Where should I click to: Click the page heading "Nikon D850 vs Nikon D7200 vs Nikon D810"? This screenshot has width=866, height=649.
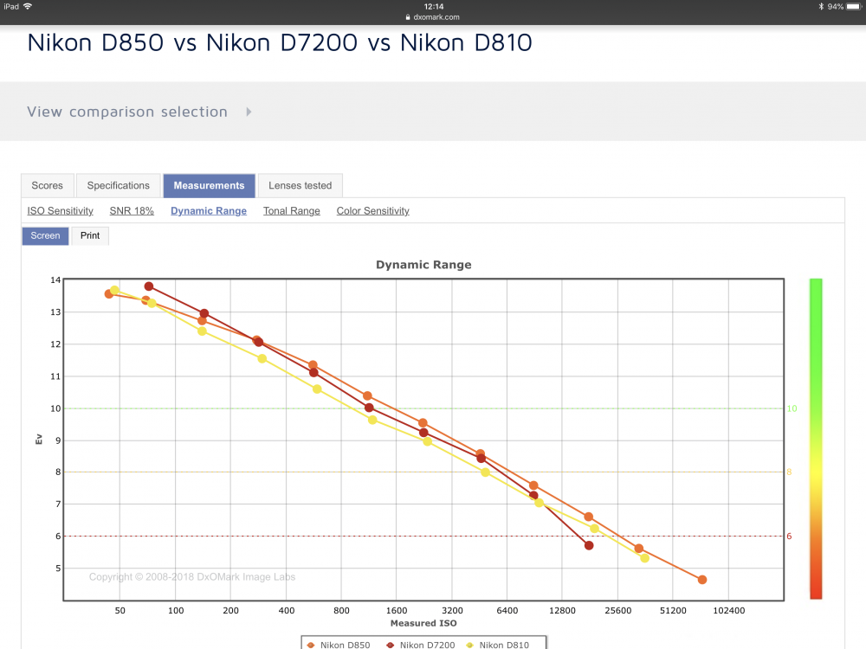click(280, 42)
